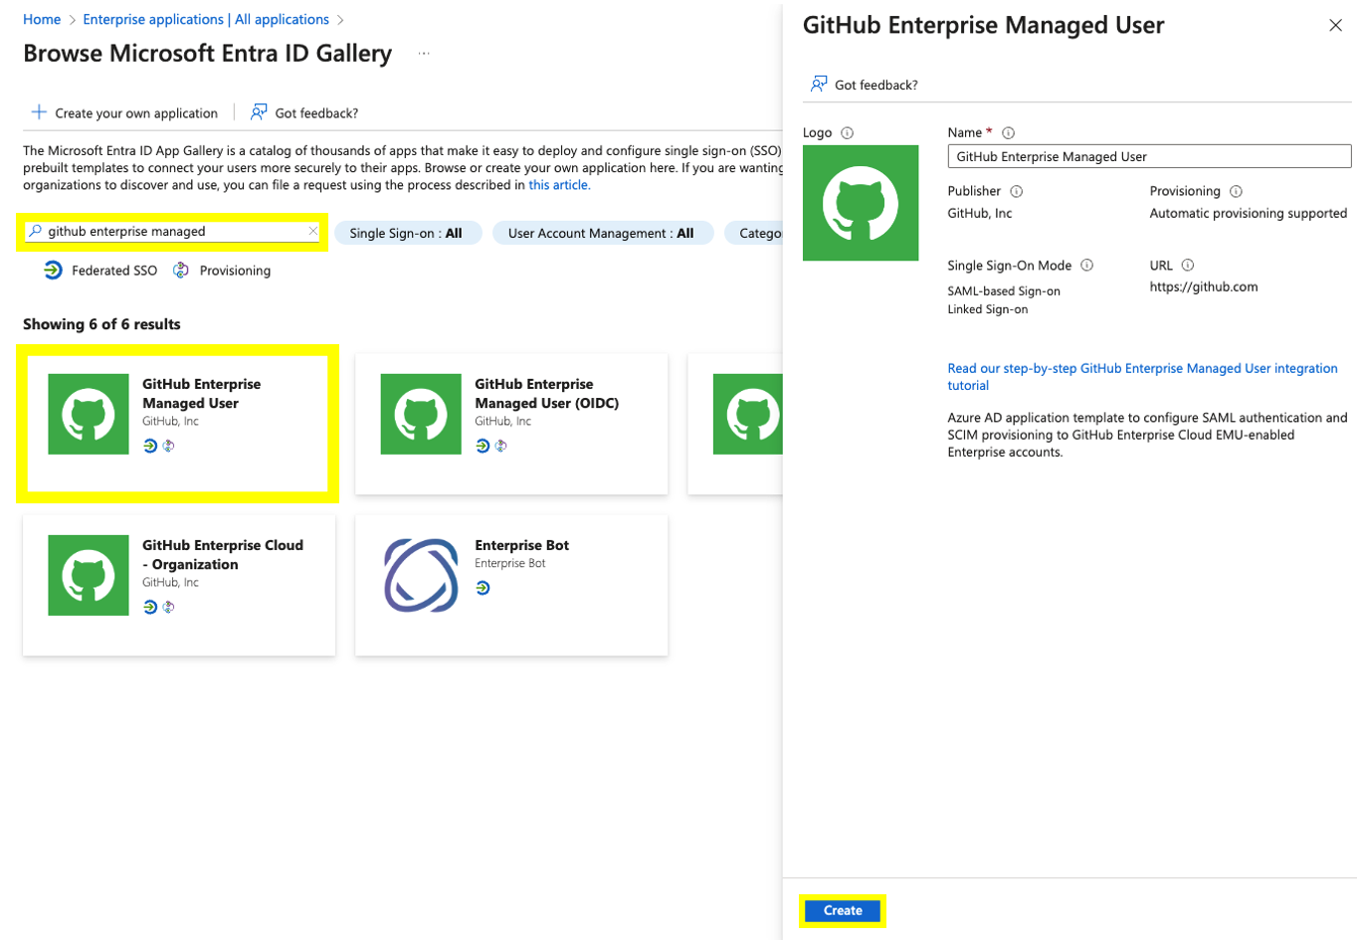The height and width of the screenshot is (944, 1357).
Task: Click SSO icon on GitHub Enterprise Cloud card
Action: [150, 607]
